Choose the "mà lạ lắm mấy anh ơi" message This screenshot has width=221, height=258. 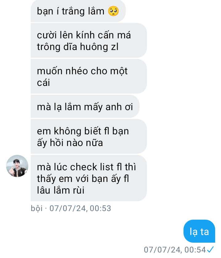pyautogui.click(x=85, y=106)
